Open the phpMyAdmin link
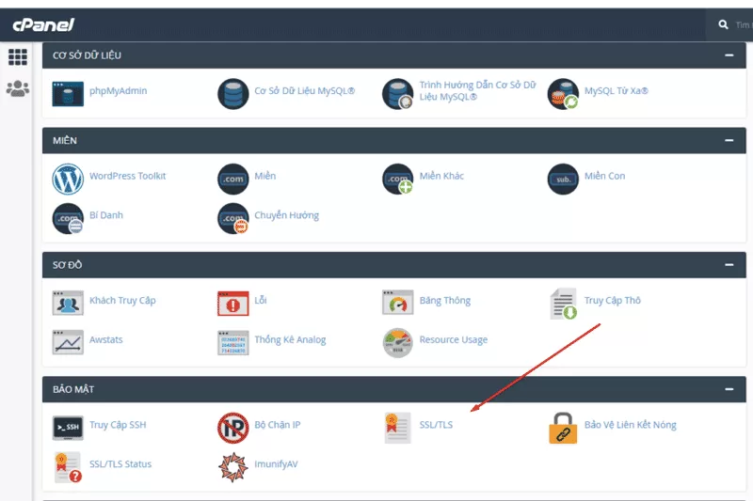The image size is (753, 501). coord(119,91)
